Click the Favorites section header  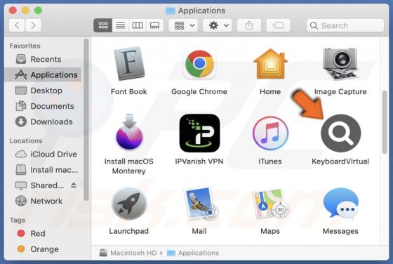[x=25, y=46]
